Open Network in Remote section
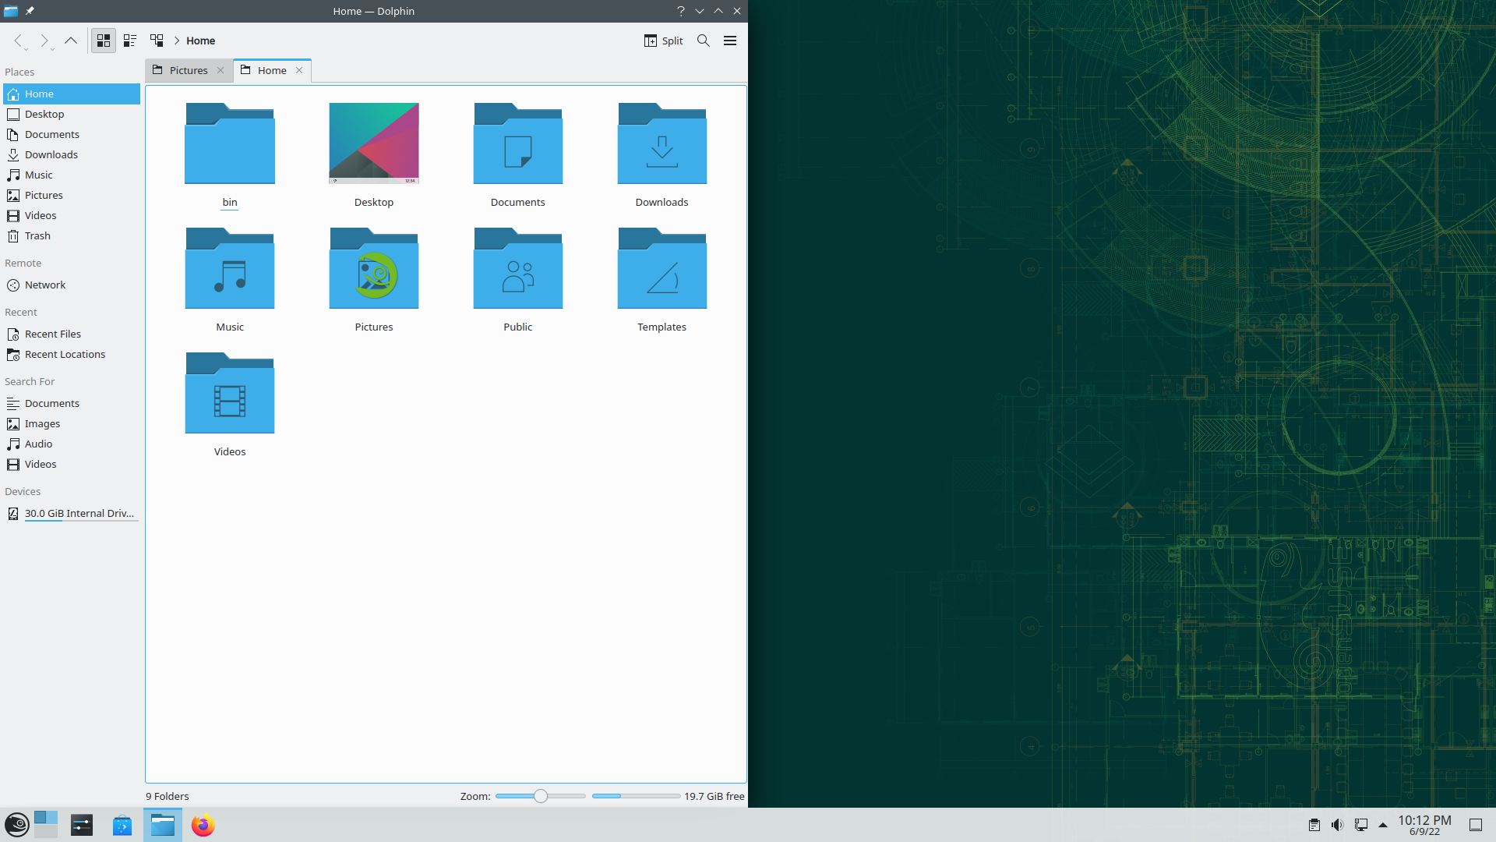Image resolution: width=1496 pixels, height=842 pixels. [45, 285]
